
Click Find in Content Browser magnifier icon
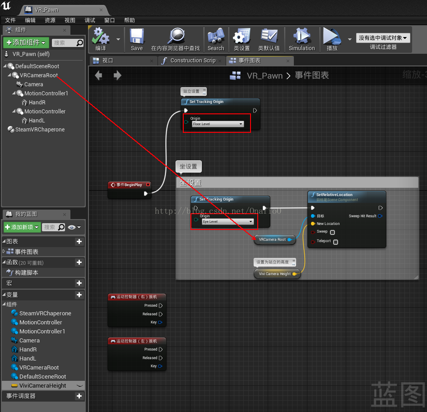click(x=176, y=36)
